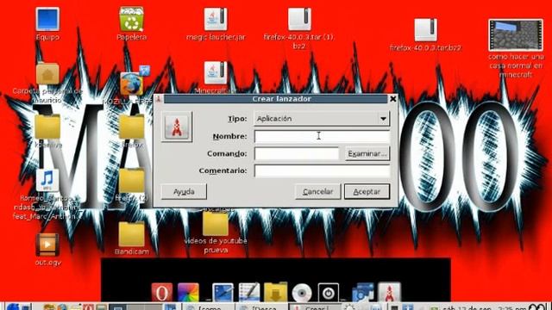Viewport: 552px width, 310px height.
Task: Click the power button dock icon
Action: [x=328, y=293]
